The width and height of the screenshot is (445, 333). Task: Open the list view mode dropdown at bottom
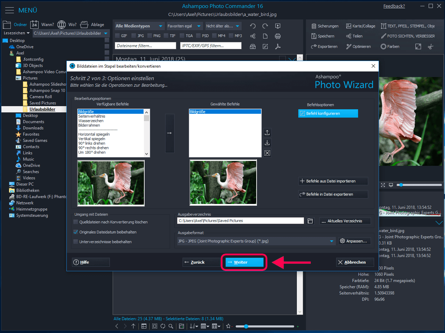tap(205, 326)
